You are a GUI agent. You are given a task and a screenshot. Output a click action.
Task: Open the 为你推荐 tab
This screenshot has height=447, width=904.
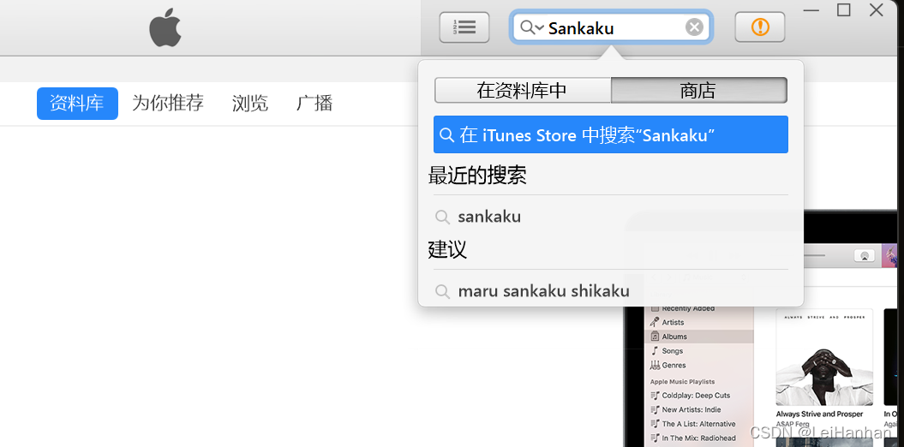coord(168,104)
